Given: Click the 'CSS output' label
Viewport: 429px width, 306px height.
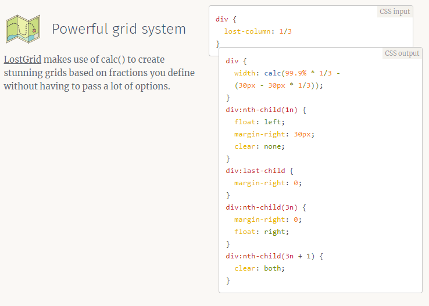Looking at the screenshot, I should tap(402, 53).
